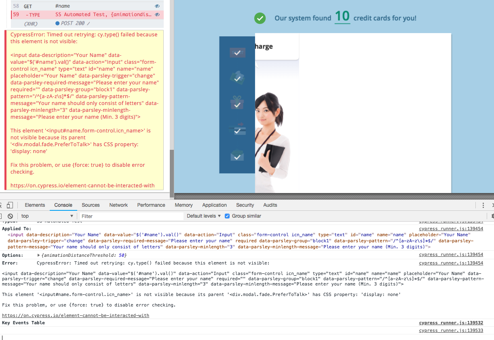Click the 10 credit cards count
The image size is (494, 340).
click(342, 17)
